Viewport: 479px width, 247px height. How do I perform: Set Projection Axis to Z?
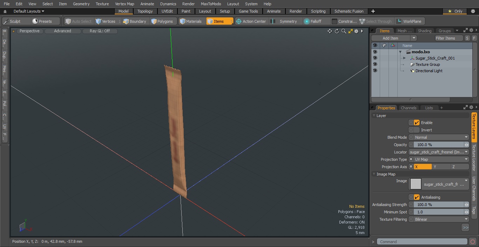(x=460, y=167)
